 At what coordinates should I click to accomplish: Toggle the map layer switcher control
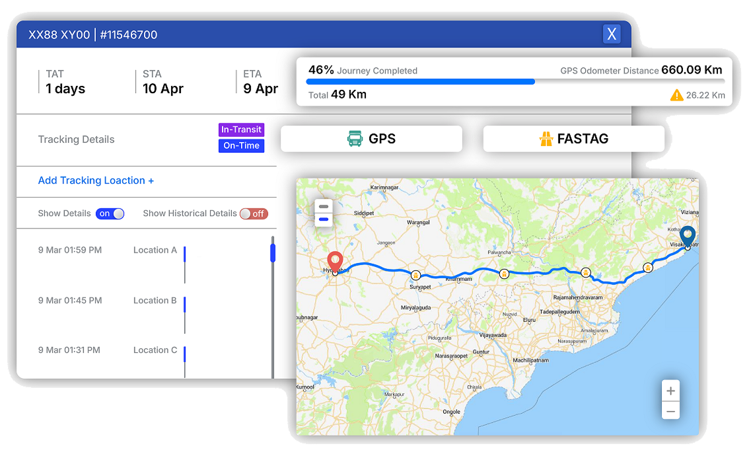(x=324, y=213)
